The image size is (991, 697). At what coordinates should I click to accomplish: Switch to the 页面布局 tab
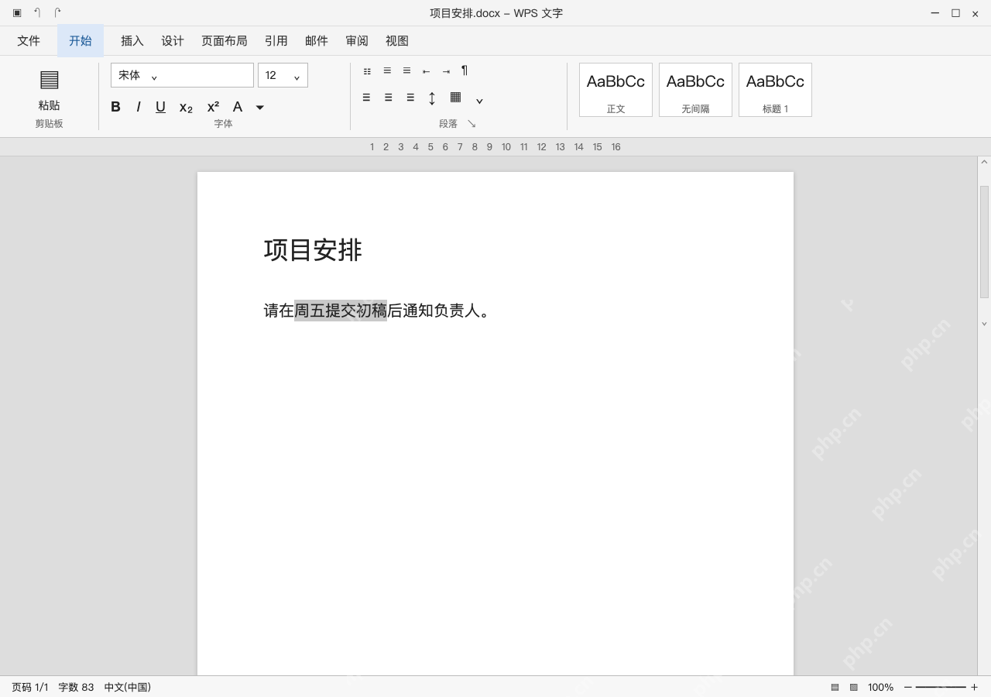[225, 41]
